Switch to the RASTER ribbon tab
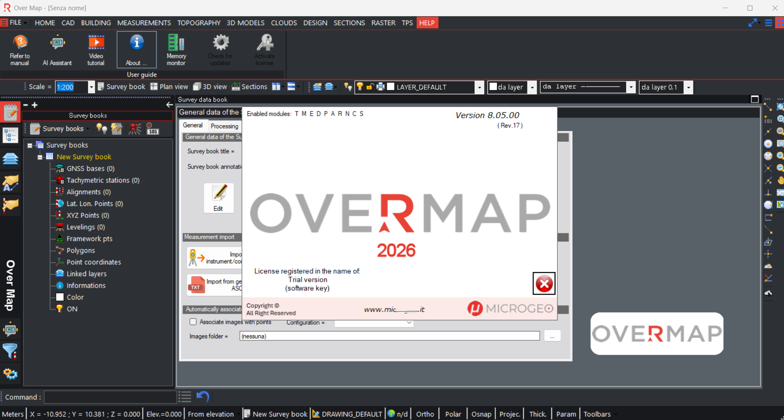Screen dimensions: 784x420 383,23
